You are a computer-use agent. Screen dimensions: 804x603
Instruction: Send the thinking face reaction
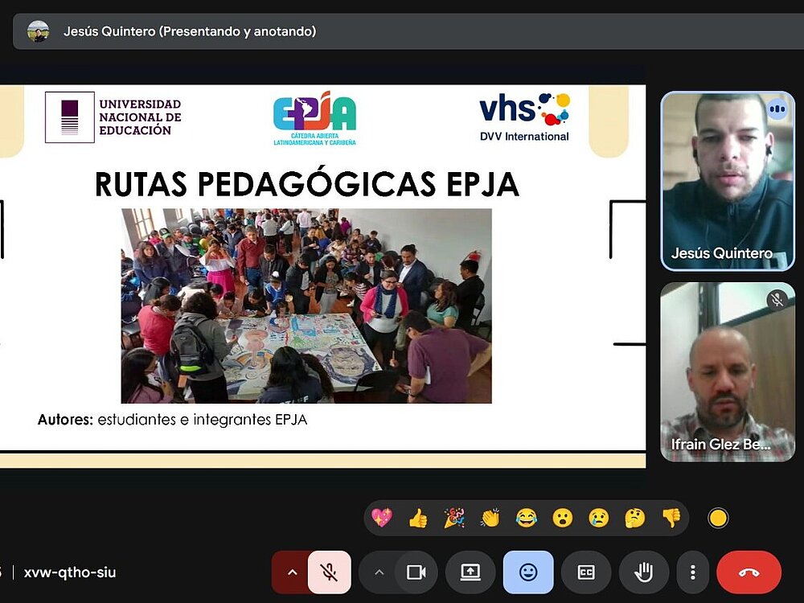click(635, 518)
